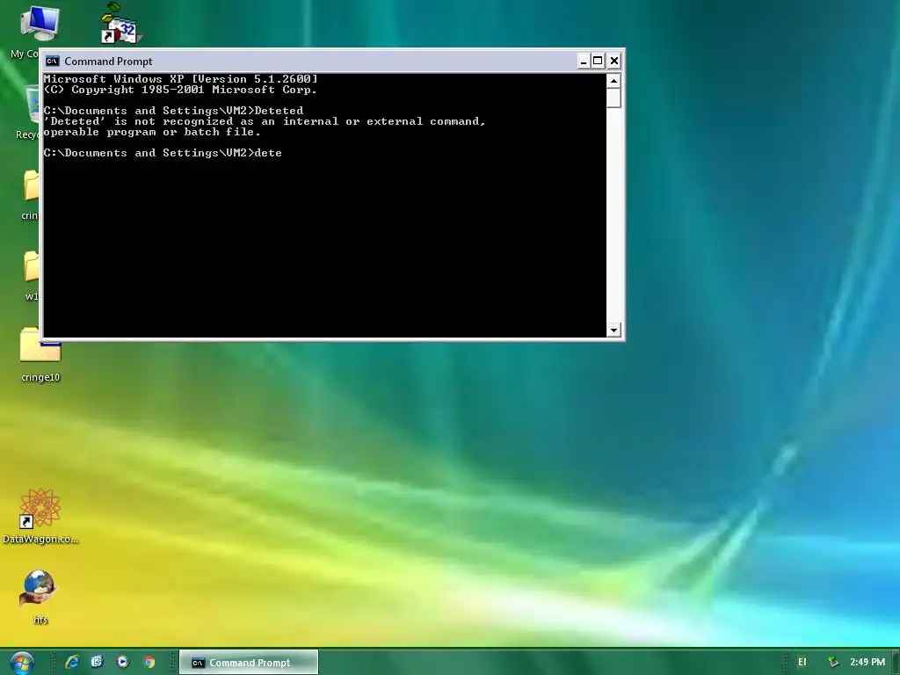Open Google Chrome from quick launch
Image resolution: width=900 pixels, height=675 pixels.
pos(149,663)
